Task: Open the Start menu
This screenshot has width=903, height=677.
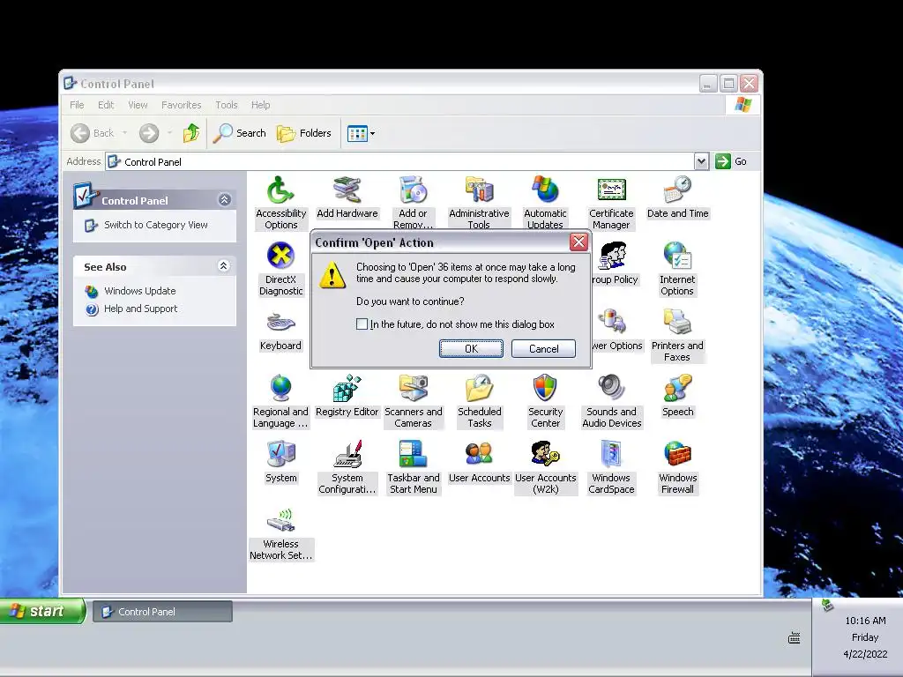Action: 42,611
